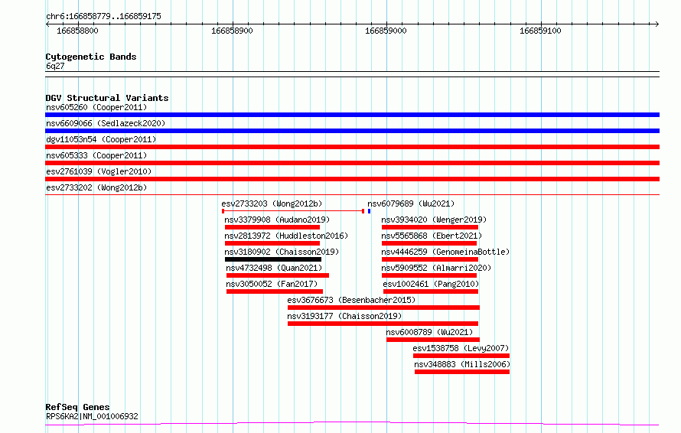This screenshot has width=681, height=433.
Task: Select the red bar under nsv2813972 (Huddleston2016)
Action: coord(272,243)
